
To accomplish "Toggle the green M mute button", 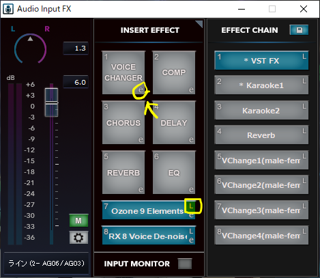I will [x=78, y=221].
